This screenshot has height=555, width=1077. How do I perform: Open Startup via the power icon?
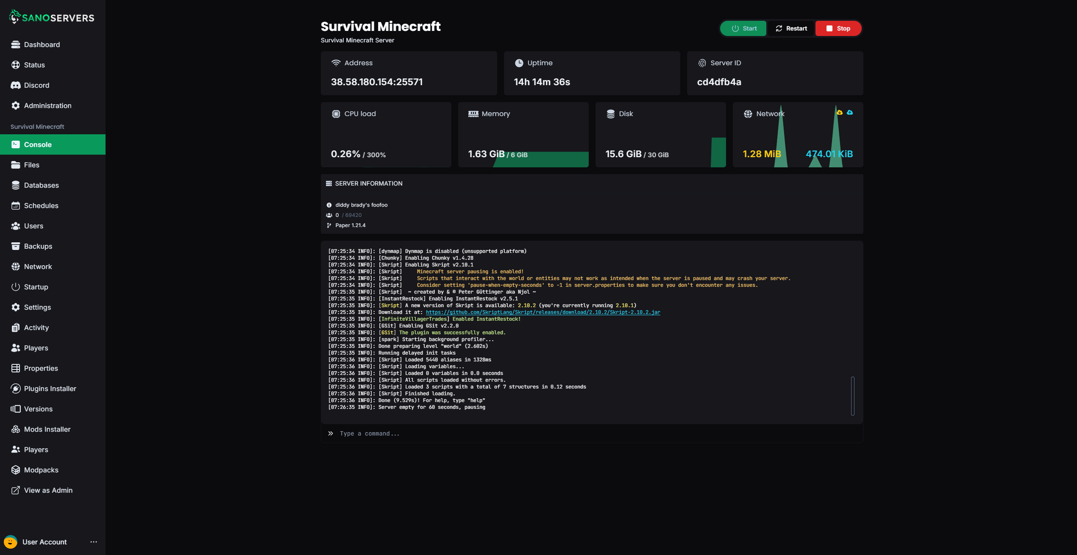click(16, 287)
